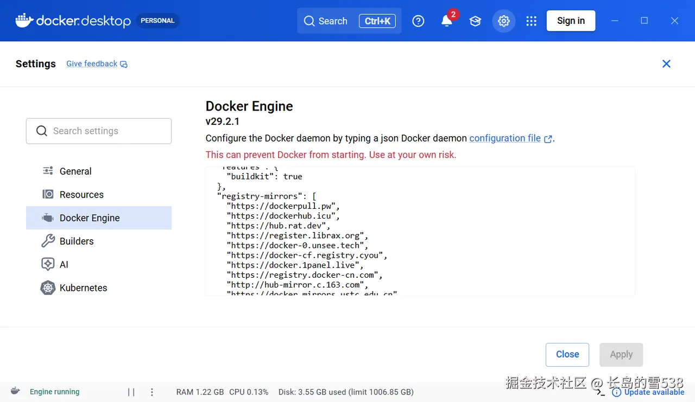Screen dimensions: 695x402
Task: Click the https://docker-cf.registry.cyou mirror line
Action: [307, 255]
